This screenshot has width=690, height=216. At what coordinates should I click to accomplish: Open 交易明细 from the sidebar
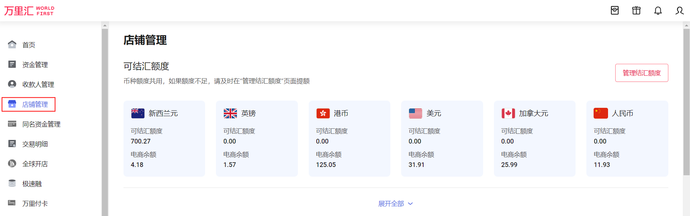(x=35, y=144)
